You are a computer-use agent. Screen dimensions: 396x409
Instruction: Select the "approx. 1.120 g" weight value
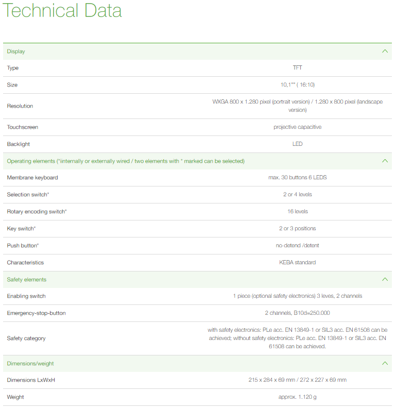(297, 397)
